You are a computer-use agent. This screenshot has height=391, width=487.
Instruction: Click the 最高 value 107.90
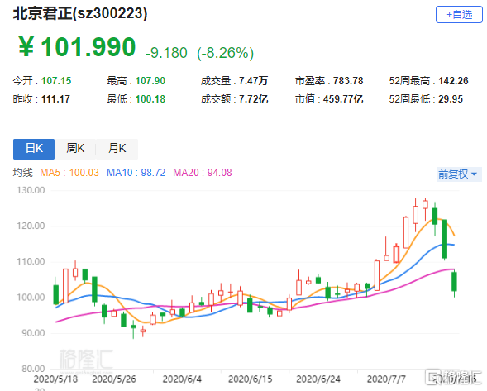tap(150, 81)
